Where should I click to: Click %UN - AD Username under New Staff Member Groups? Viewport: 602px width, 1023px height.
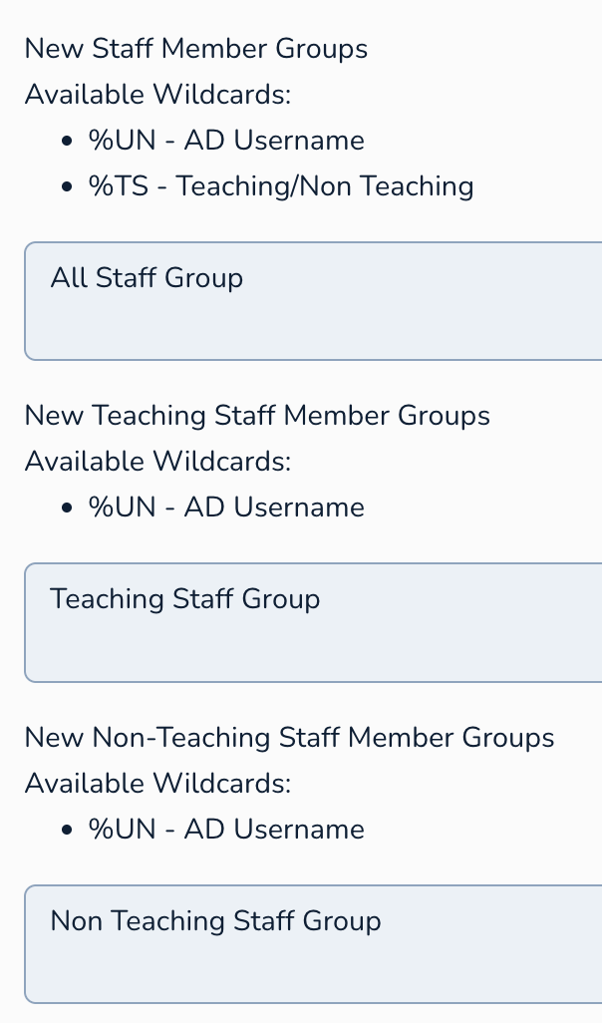coord(226,141)
